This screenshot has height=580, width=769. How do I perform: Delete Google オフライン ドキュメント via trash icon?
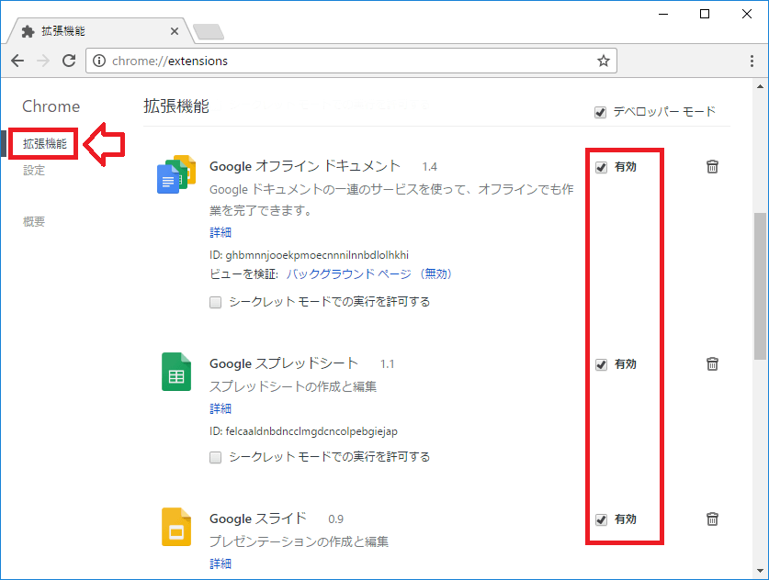(712, 167)
